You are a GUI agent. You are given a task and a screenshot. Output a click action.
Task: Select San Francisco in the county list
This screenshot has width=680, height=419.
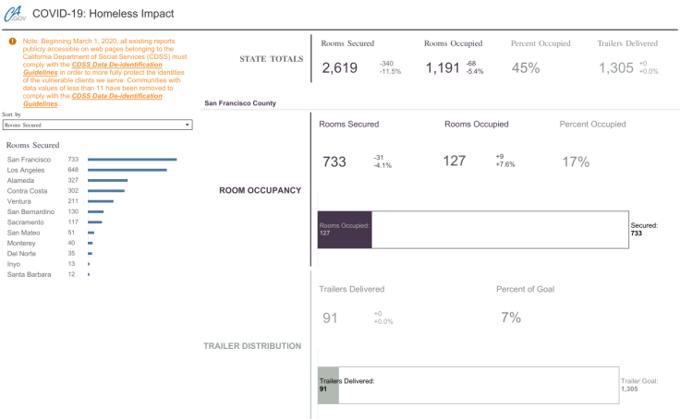(30, 160)
